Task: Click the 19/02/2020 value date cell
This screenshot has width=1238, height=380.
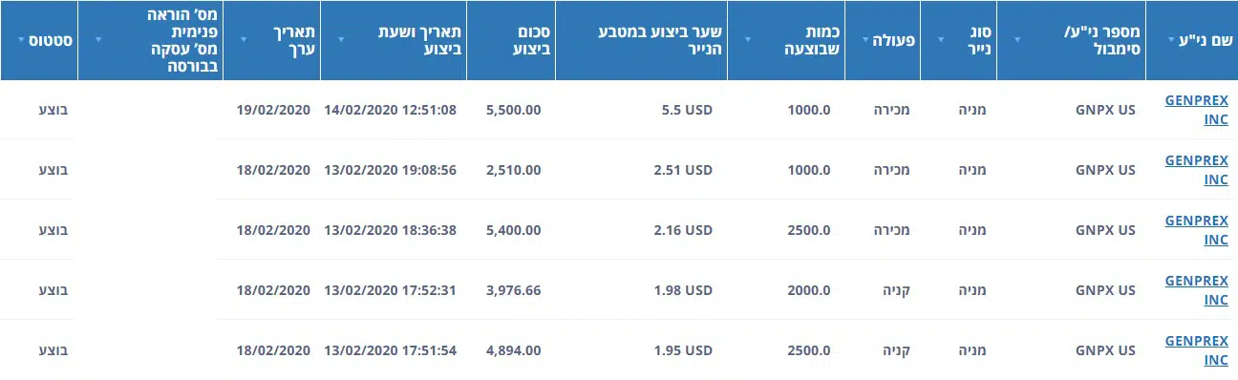Action: tap(274, 110)
